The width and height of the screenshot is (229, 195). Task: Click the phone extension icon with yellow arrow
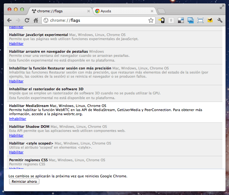tap(161, 21)
